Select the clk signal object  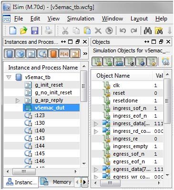pos(127,85)
